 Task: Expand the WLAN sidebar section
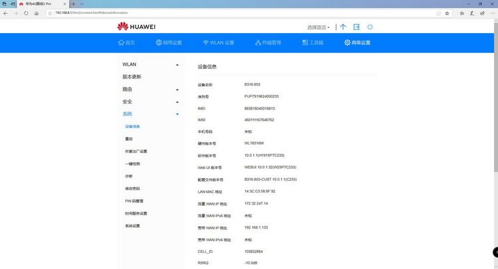click(x=151, y=64)
